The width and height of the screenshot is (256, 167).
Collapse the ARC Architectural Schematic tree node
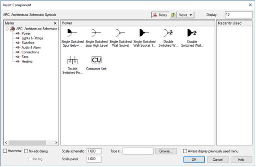point(7,29)
